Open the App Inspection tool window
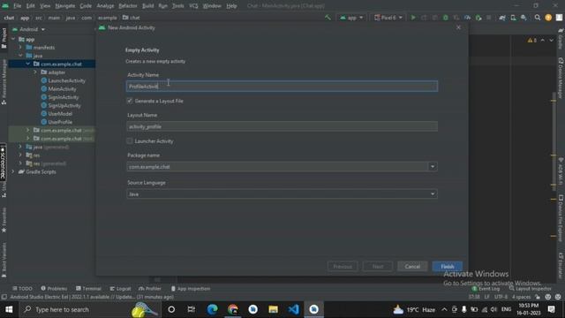Viewport: 565px width, 318px height. (191, 289)
